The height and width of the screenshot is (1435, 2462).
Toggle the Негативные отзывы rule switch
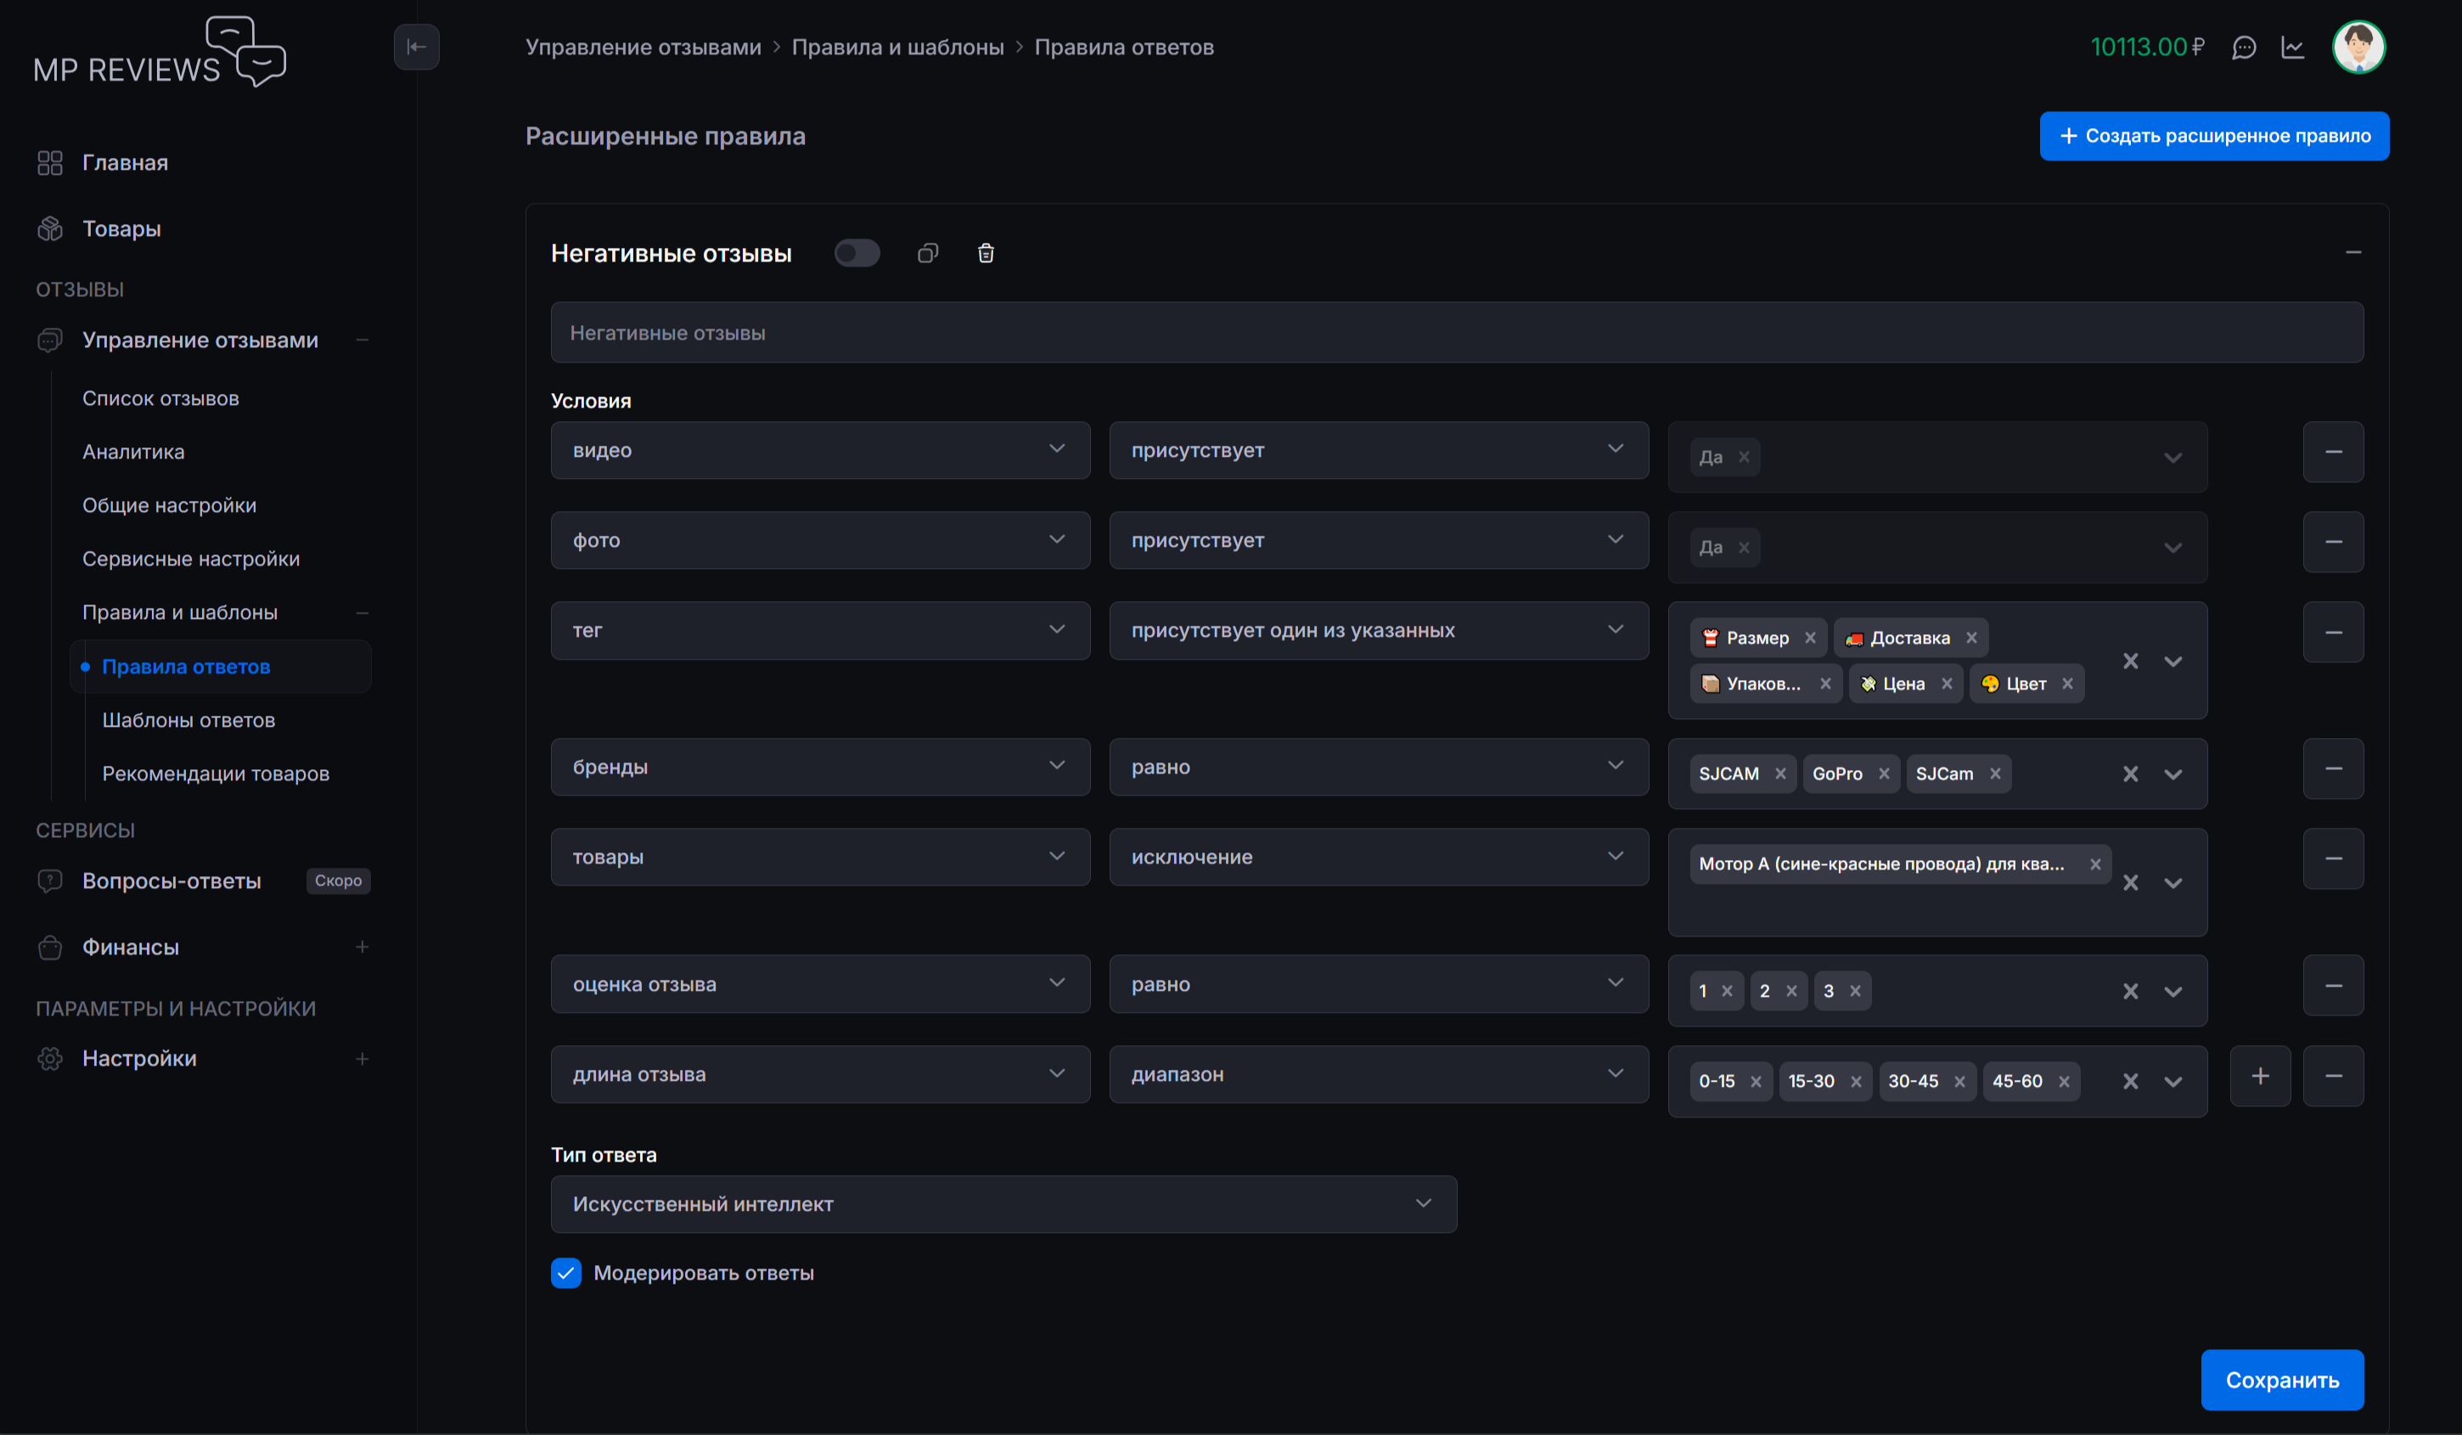pos(857,254)
